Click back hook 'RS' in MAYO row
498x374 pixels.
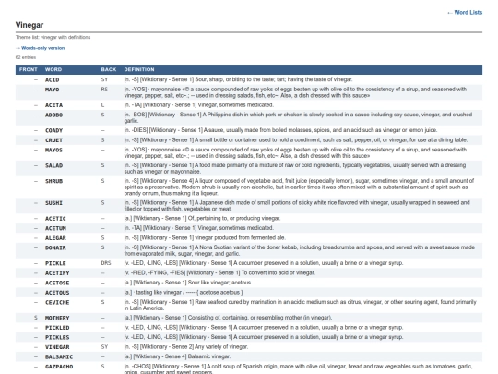104,90
